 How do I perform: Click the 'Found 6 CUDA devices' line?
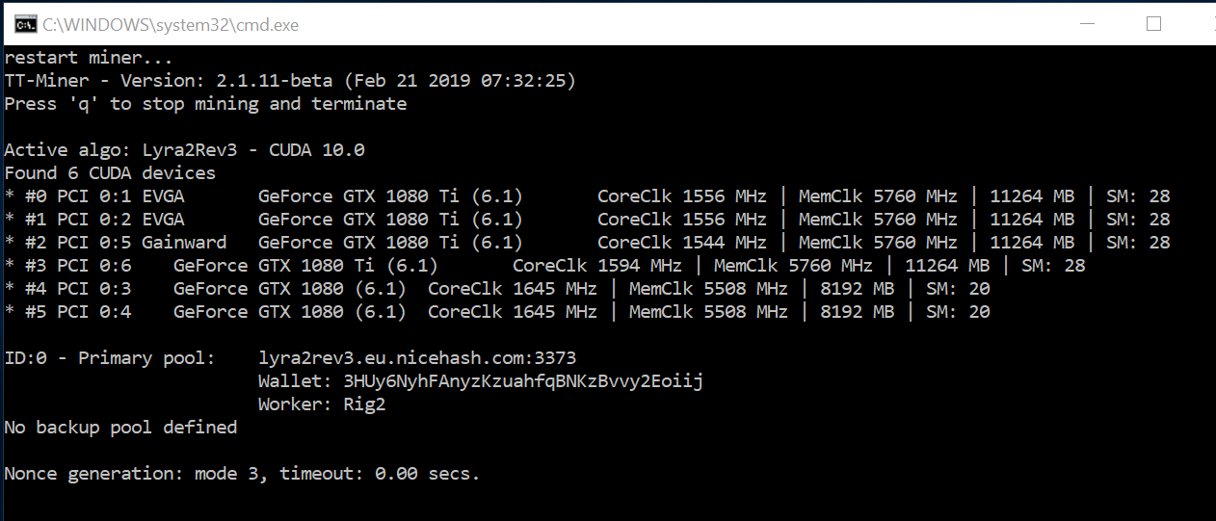click(x=110, y=173)
